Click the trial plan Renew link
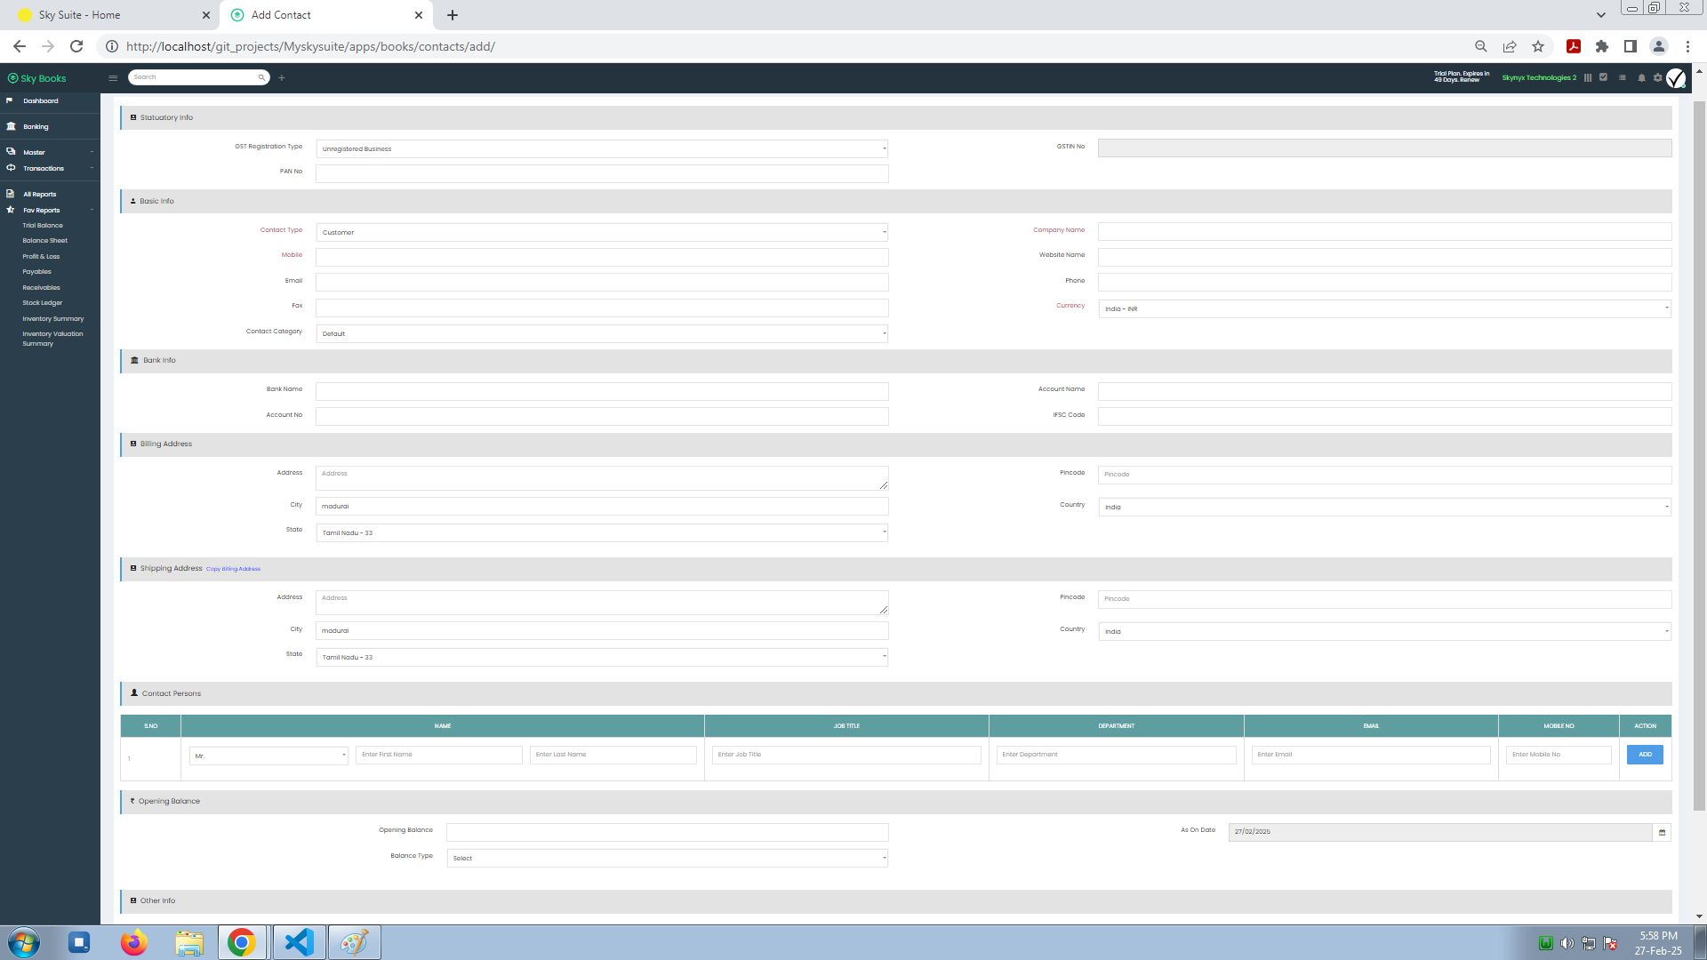The height and width of the screenshot is (960, 1707). (x=1470, y=80)
